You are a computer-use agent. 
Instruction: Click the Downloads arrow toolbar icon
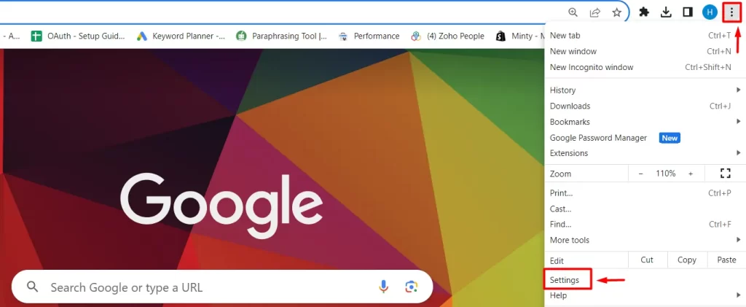pos(666,12)
